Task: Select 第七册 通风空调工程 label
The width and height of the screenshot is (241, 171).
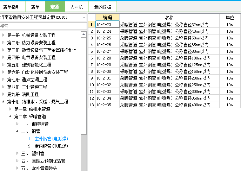Action: tap(27, 80)
